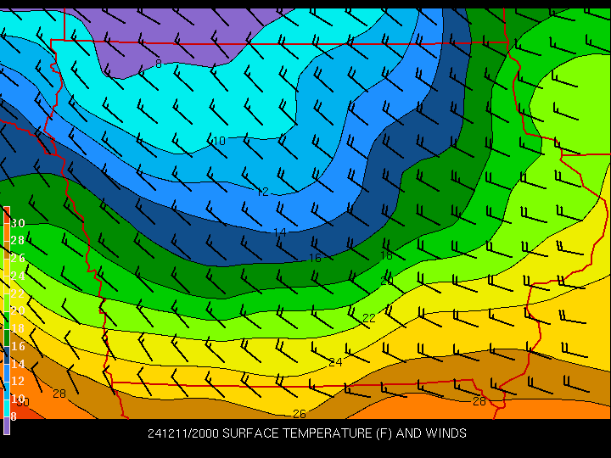Click the purple swatch at the legend bottom
Image resolution: width=611 pixels, height=458 pixels.
(7, 427)
